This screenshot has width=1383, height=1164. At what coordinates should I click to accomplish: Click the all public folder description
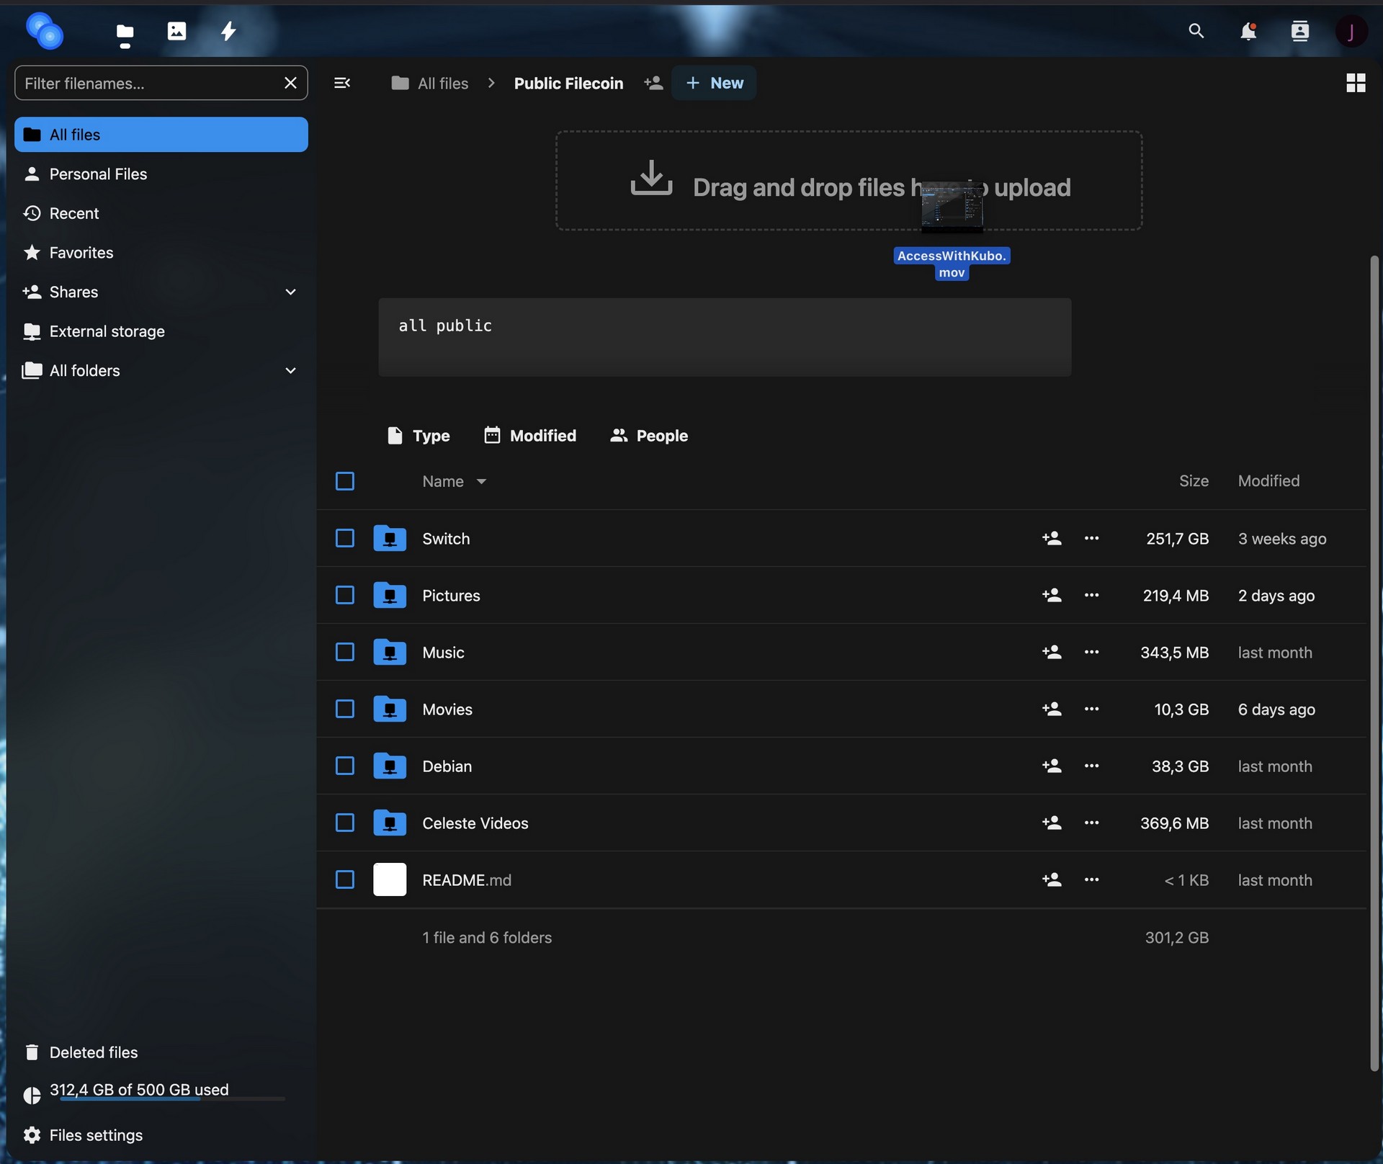725,337
